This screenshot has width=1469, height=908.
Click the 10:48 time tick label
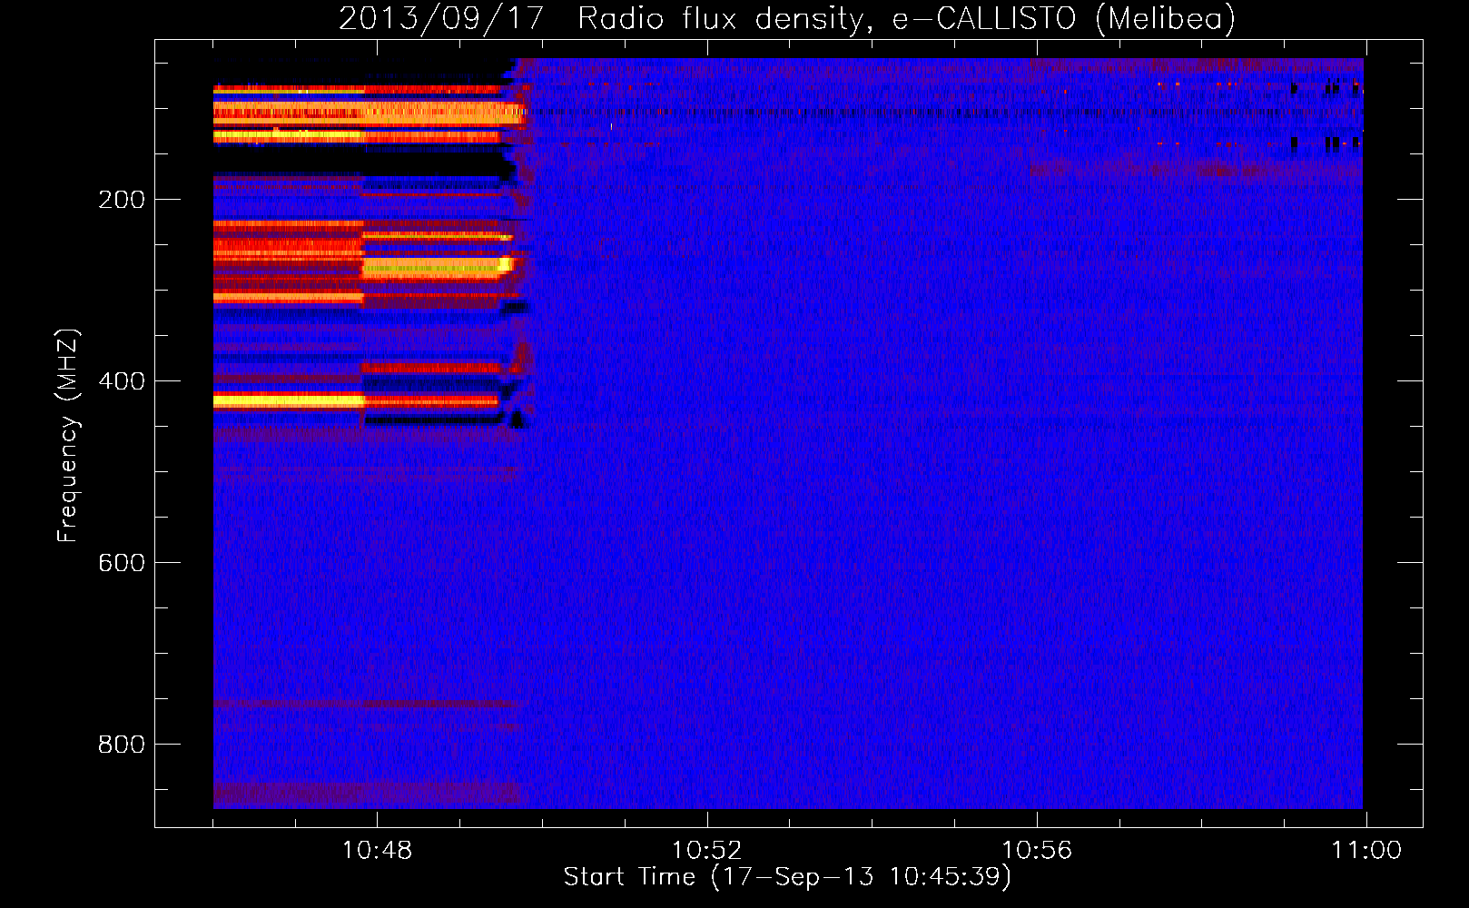pos(377,851)
